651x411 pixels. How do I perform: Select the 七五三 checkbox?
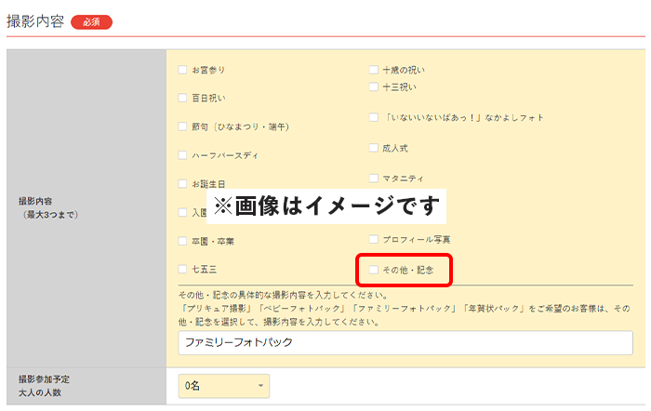click(x=182, y=270)
